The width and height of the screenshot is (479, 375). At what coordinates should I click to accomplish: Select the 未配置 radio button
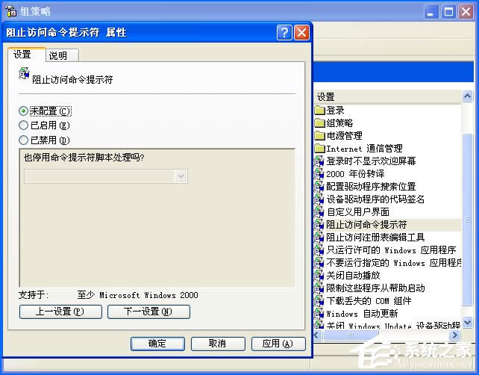[24, 111]
